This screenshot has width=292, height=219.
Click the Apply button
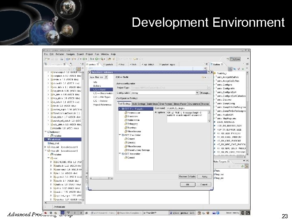tap(204, 176)
